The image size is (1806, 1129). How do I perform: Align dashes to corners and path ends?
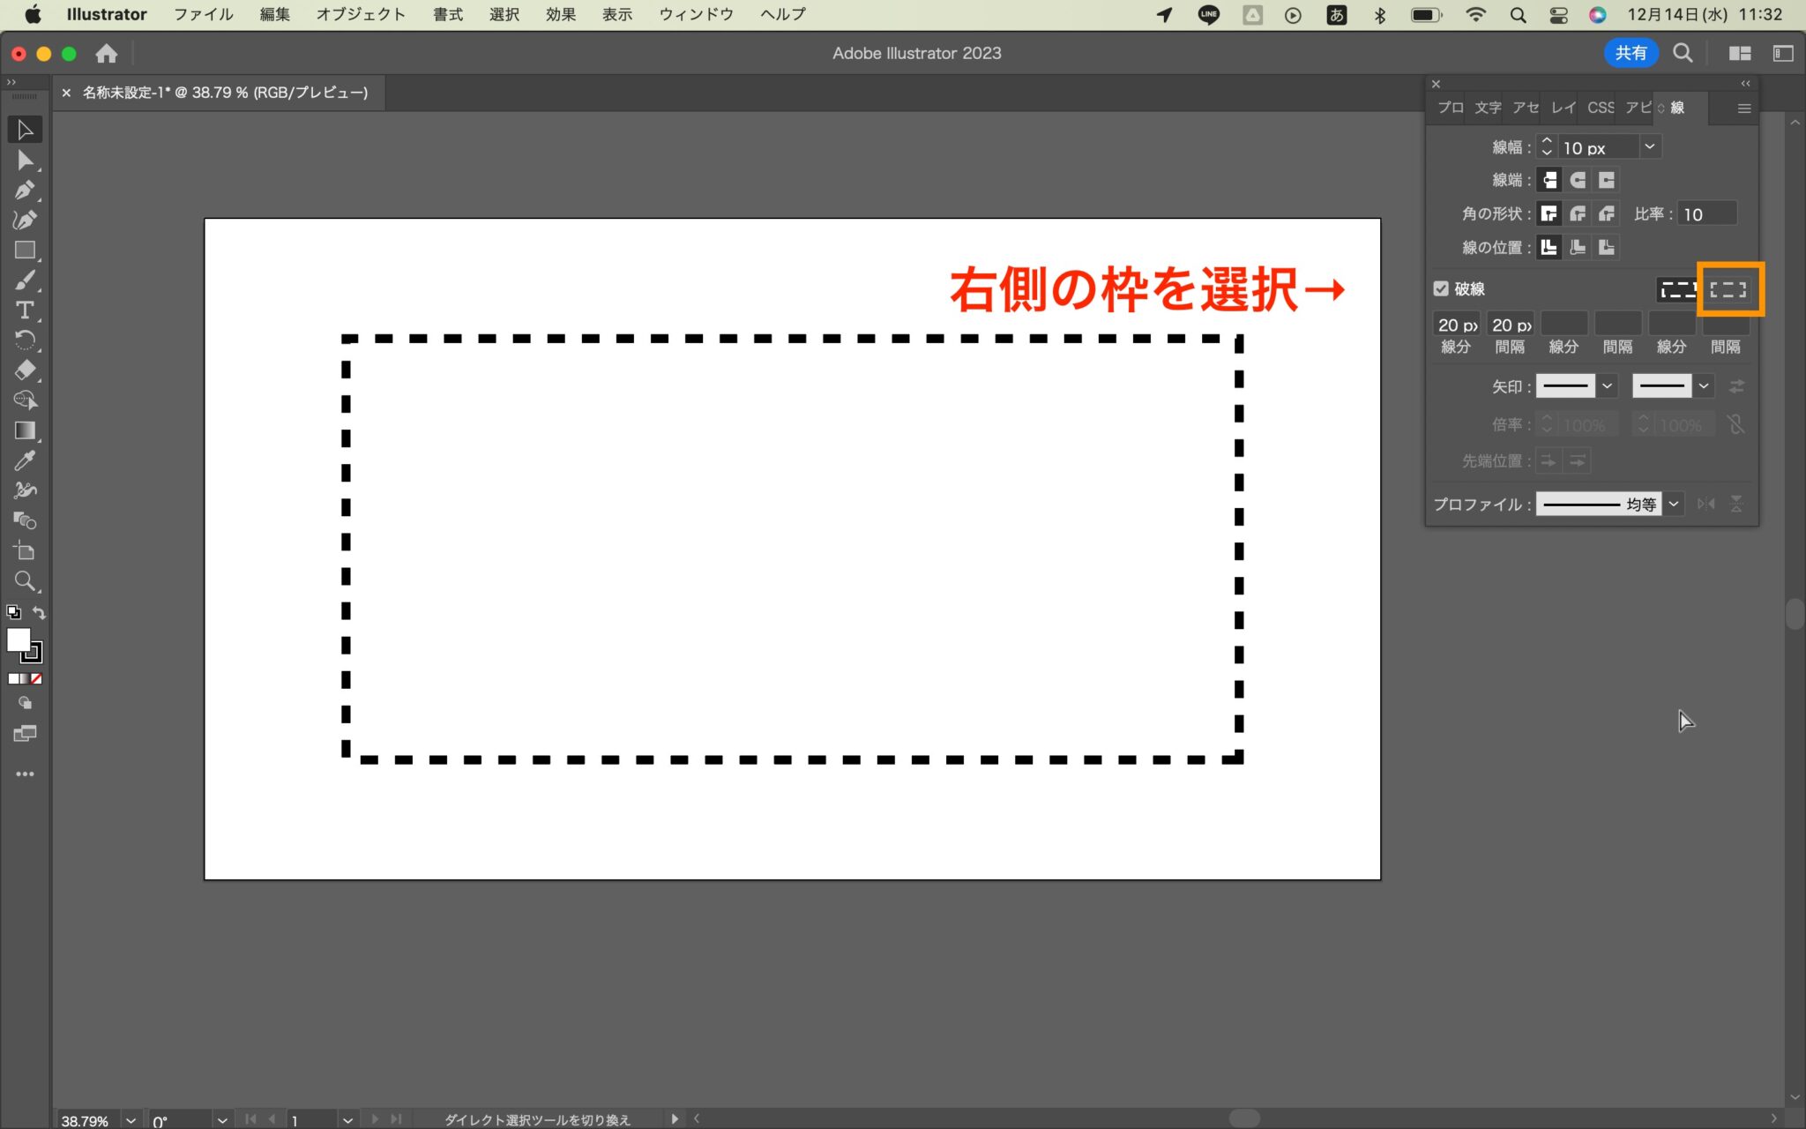(x=1728, y=289)
